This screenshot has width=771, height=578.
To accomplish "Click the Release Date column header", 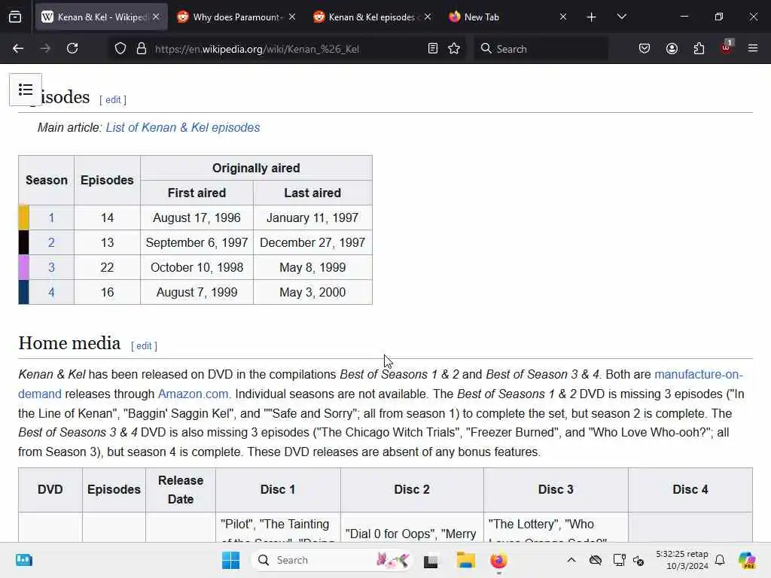I will (181, 489).
